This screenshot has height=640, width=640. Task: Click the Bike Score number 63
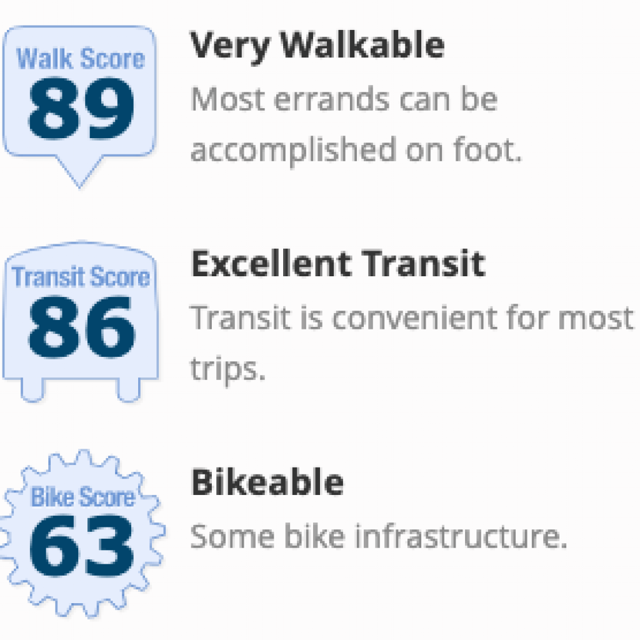[x=81, y=545]
